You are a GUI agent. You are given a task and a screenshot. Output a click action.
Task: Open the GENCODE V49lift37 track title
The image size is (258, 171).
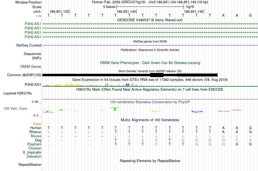(150, 20)
